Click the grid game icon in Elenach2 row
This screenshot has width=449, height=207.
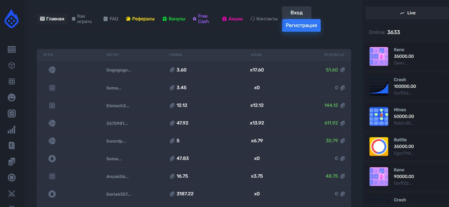click(x=52, y=105)
